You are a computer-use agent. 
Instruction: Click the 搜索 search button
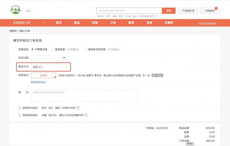point(168,11)
